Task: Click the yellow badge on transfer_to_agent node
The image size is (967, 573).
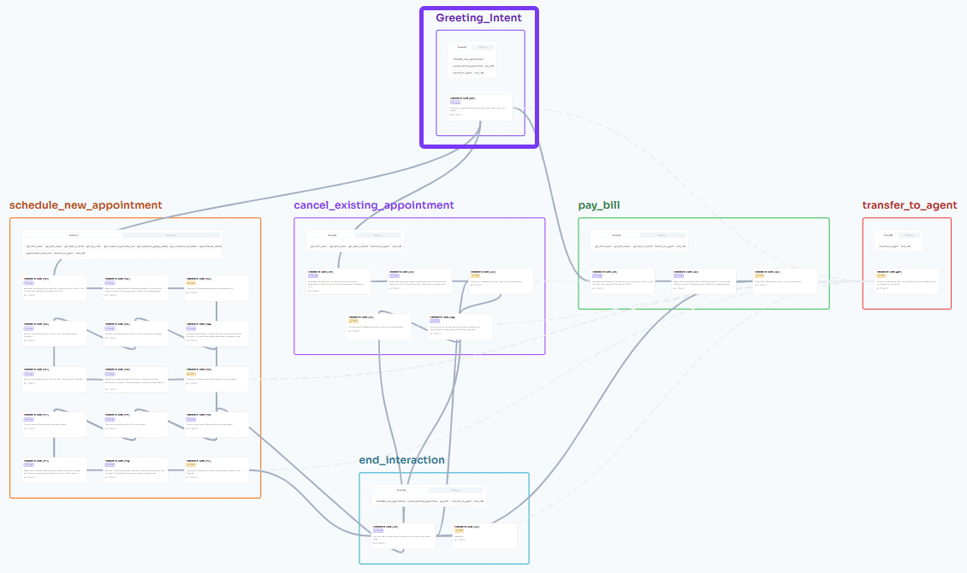Action: tap(881, 275)
